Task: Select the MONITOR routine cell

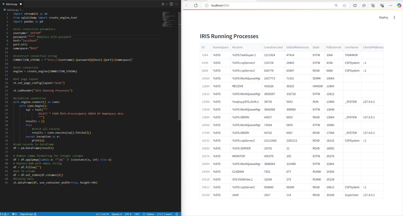Action: [x=246, y=156]
